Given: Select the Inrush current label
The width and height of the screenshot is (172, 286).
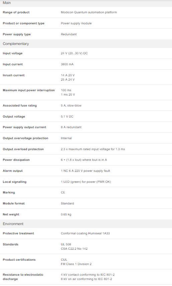Looking at the screenshot, I should (x=14, y=75).
